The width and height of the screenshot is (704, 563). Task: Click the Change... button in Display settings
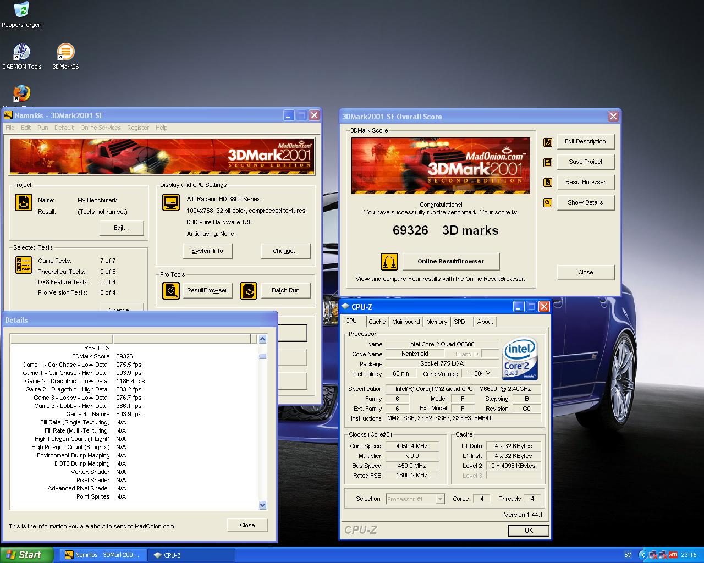pos(285,251)
